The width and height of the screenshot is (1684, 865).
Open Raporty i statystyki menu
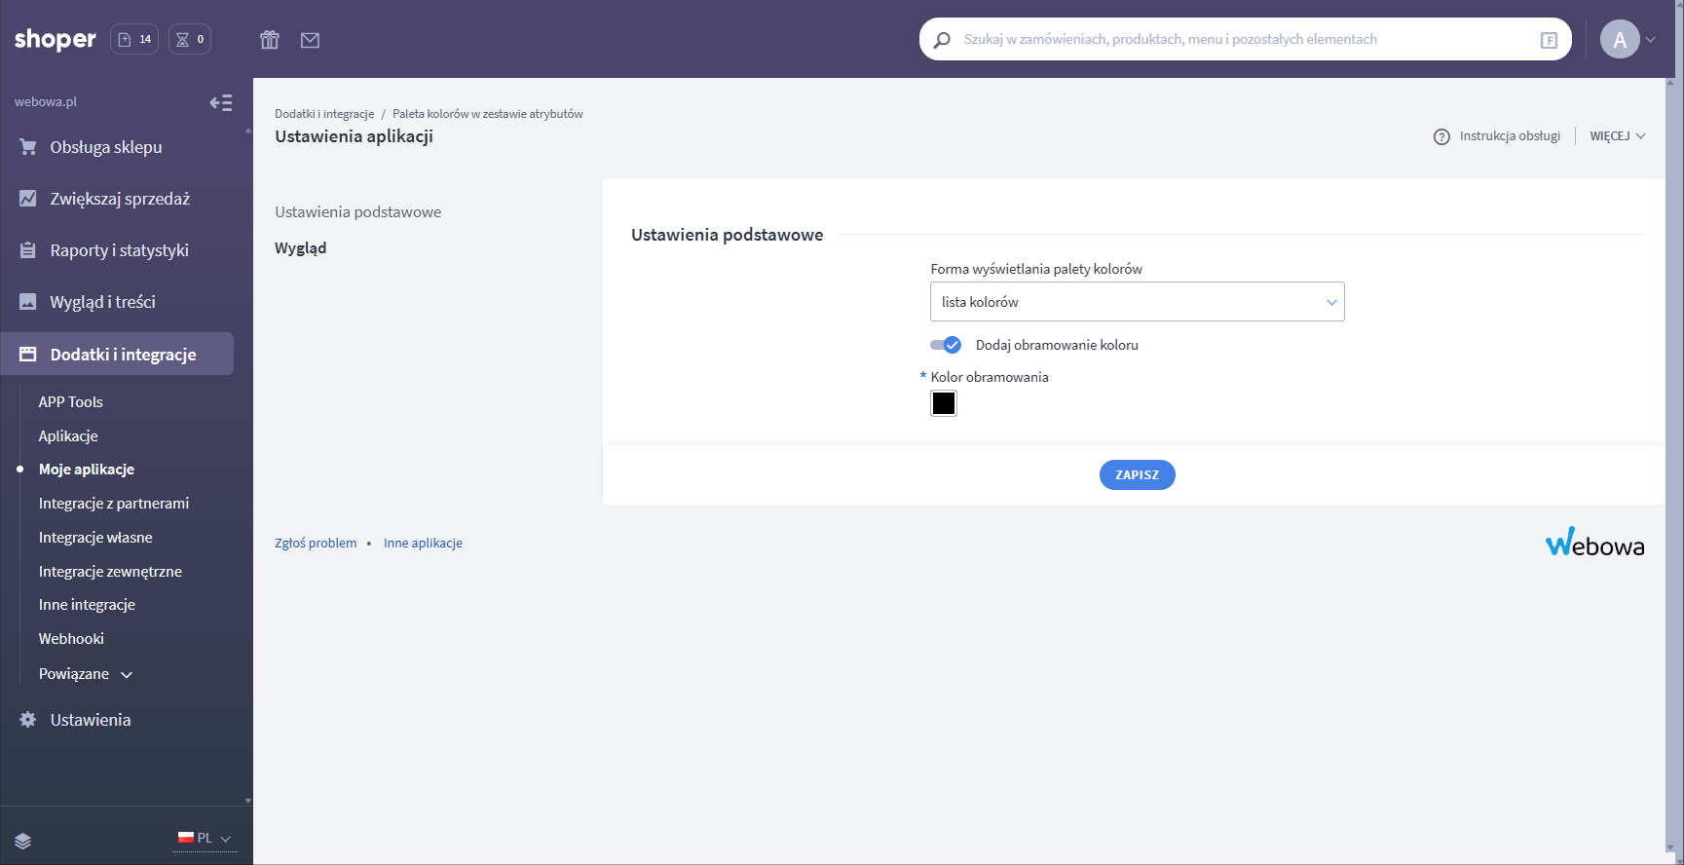click(x=119, y=250)
